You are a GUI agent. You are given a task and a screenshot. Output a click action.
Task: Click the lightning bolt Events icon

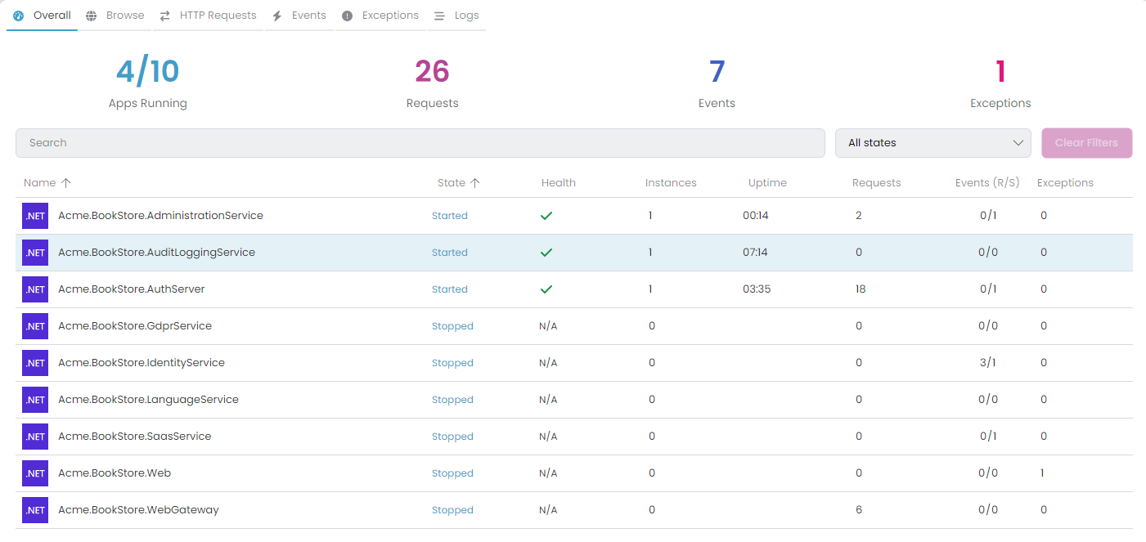click(277, 16)
